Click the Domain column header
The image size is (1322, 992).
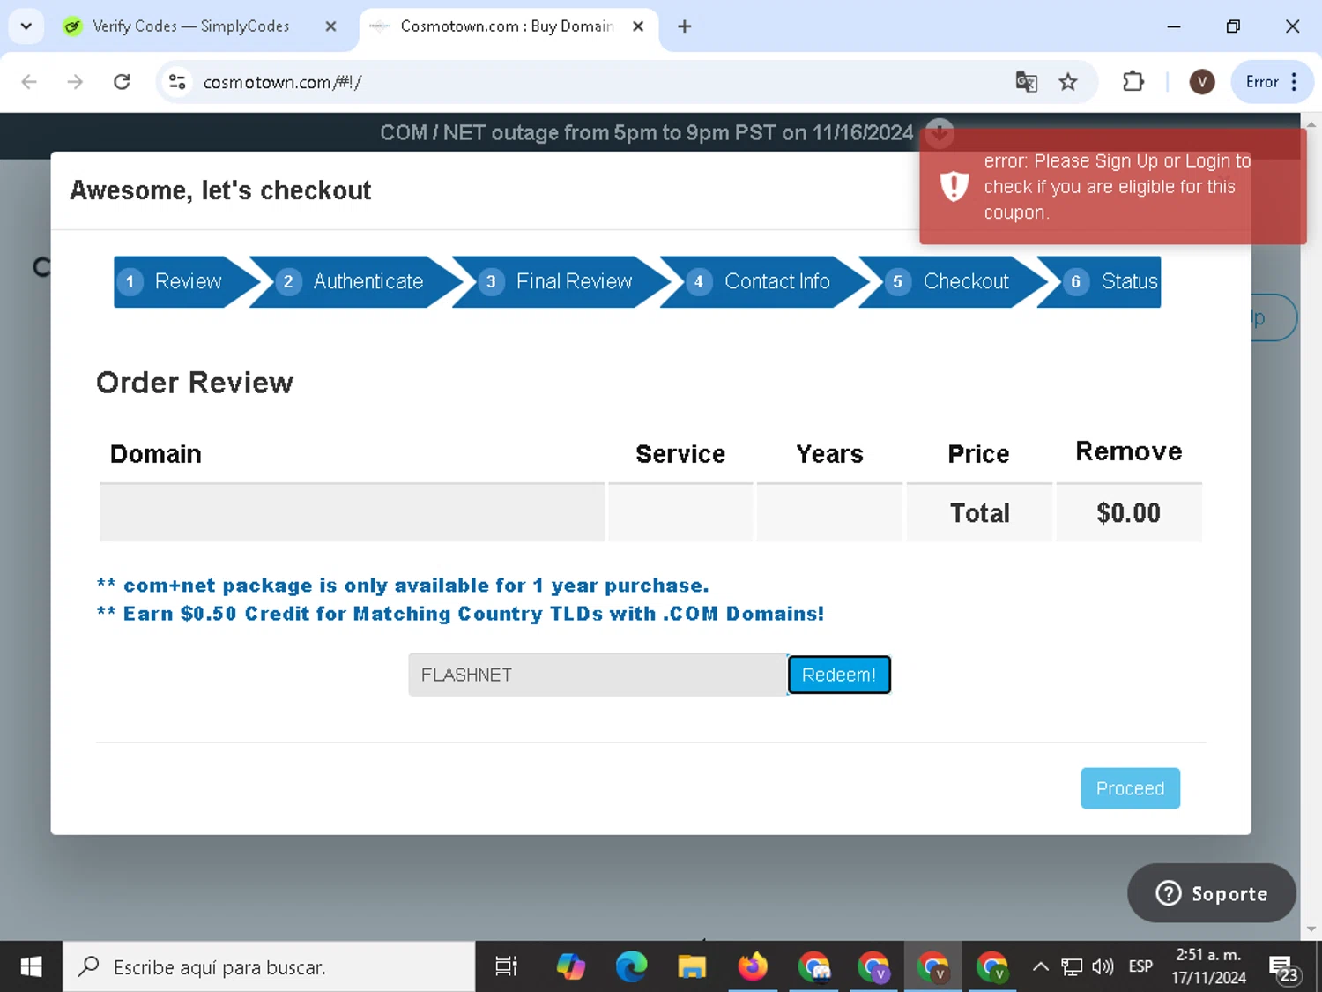[x=156, y=454]
